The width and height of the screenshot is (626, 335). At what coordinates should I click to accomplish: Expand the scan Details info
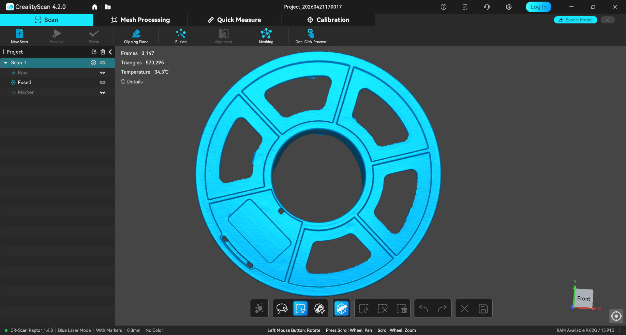coord(132,82)
